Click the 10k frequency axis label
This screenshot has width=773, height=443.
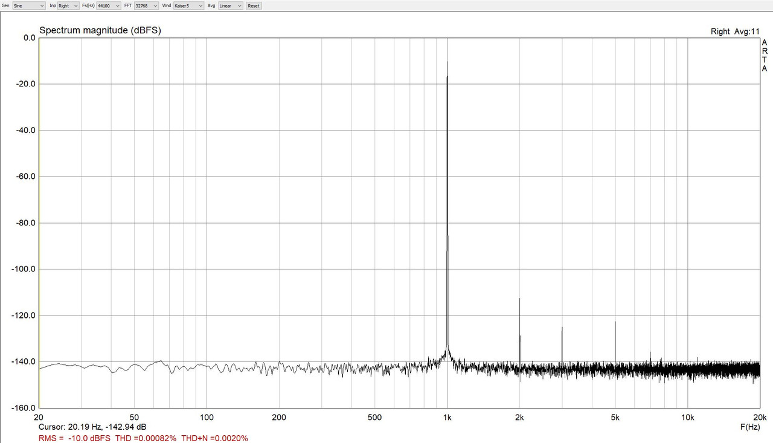pos(688,417)
